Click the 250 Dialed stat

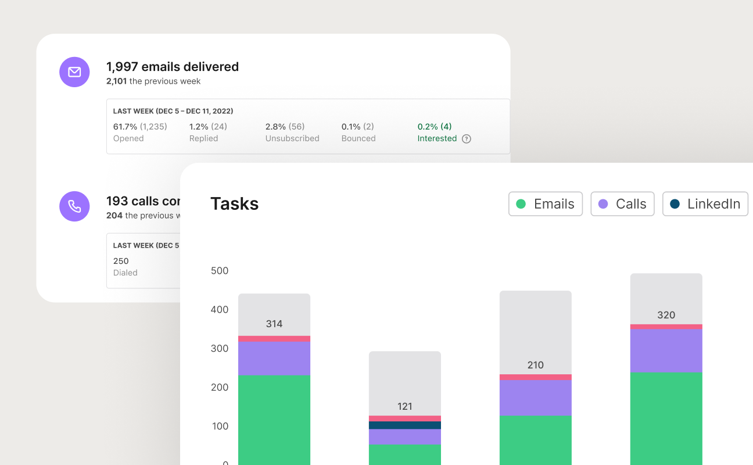125,266
